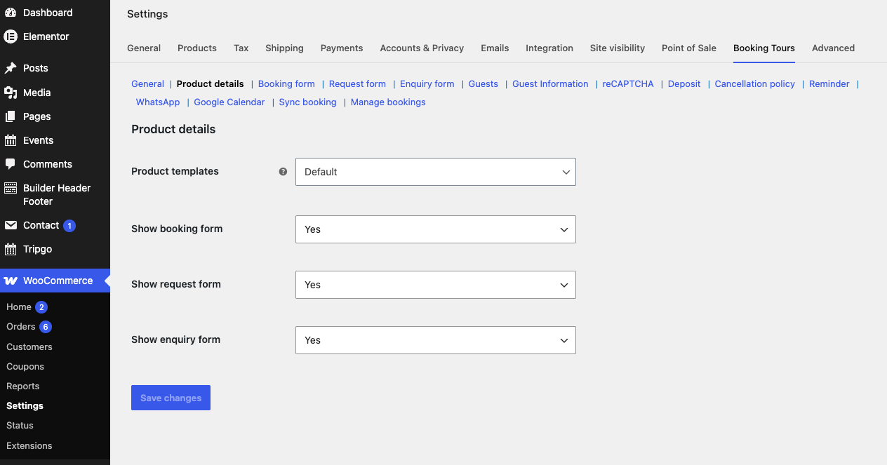Open WooCommerce Coupons submenu item
Viewport: 887px width, 465px height.
pos(25,367)
